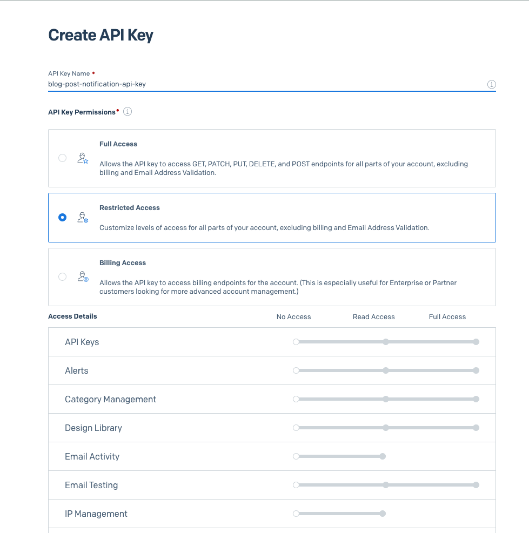
Task: Set Email Testing to Read Access
Action: [x=385, y=485]
